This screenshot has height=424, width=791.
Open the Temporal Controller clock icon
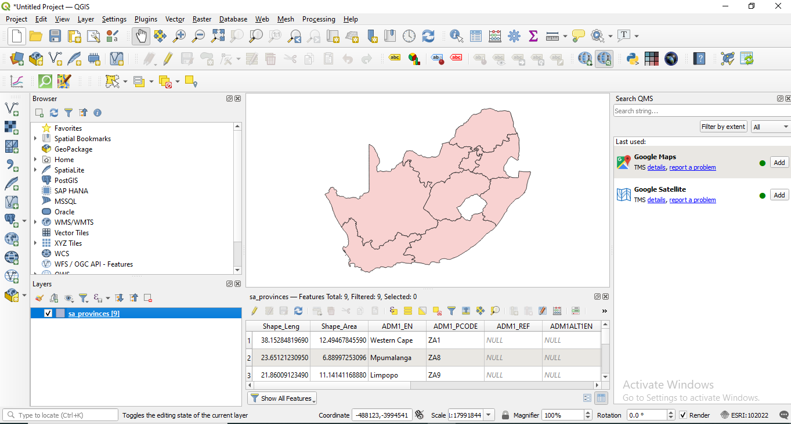tap(409, 36)
